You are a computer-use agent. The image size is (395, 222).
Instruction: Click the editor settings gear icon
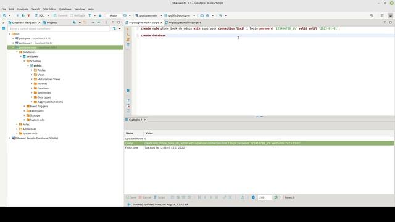[128, 91]
